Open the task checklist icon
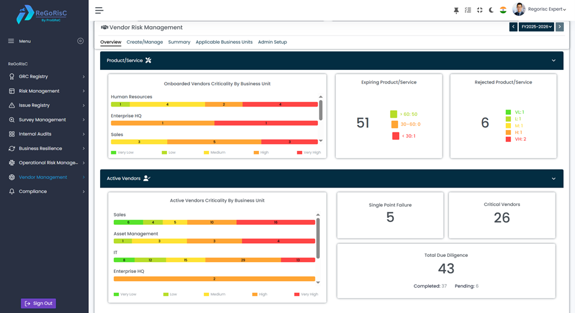This screenshot has height=313, width=575. (468, 10)
